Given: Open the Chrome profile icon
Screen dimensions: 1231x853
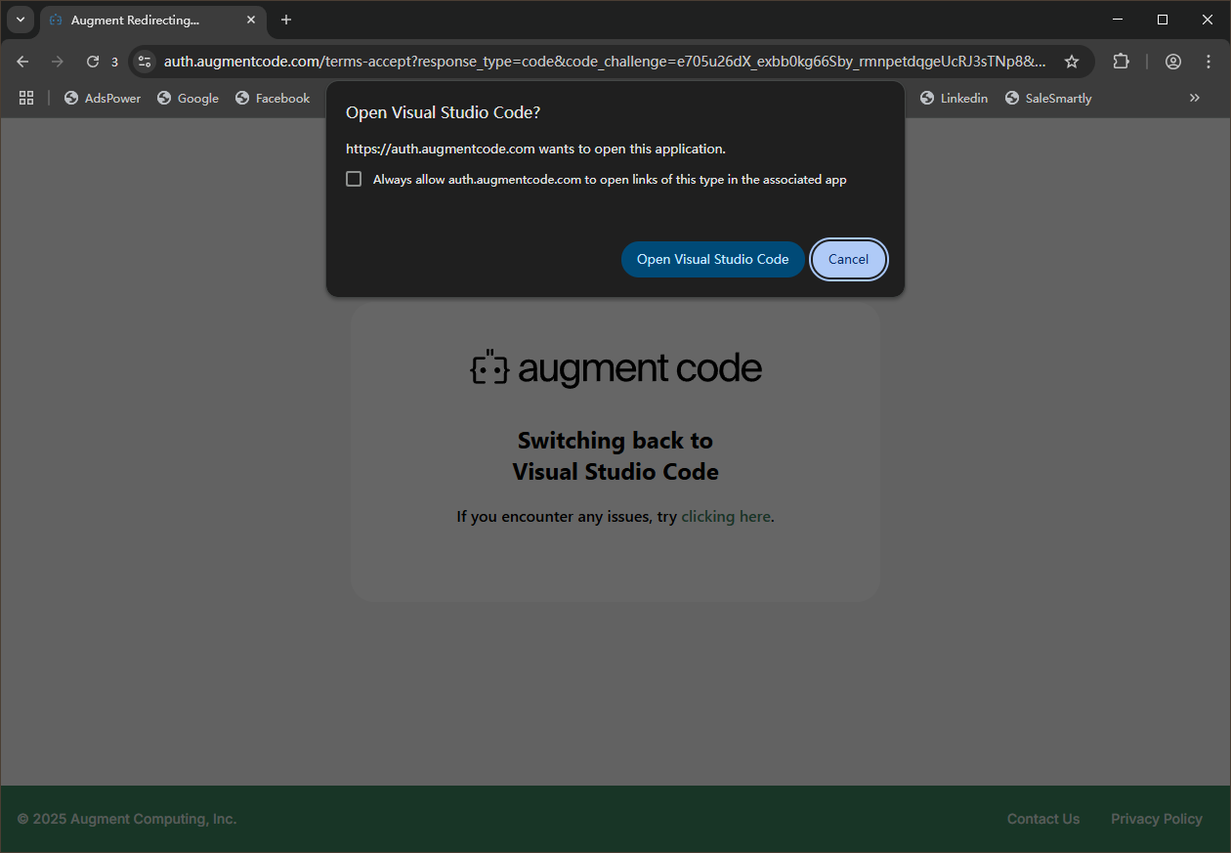Looking at the screenshot, I should coord(1173,62).
